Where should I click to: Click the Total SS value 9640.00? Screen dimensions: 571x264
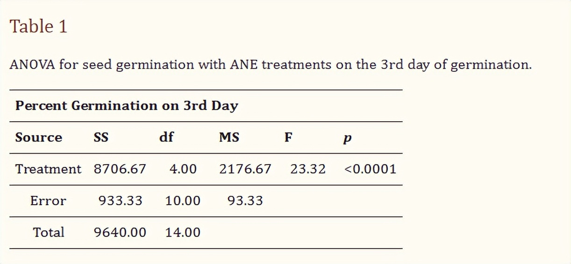click(x=120, y=232)
